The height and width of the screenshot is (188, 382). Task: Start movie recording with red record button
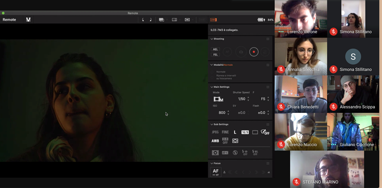(254, 52)
